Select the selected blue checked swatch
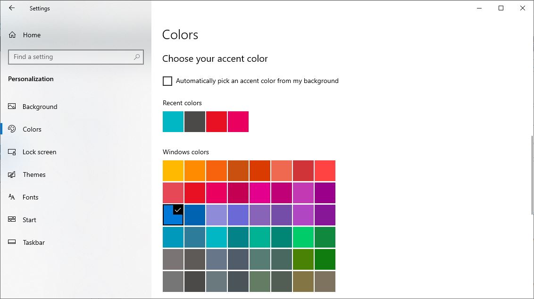534x299 pixels. pyautogui.click(x=173, y=215)
